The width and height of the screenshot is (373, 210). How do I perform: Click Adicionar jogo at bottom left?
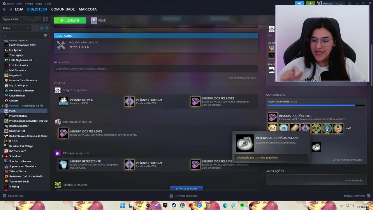coord(13,196)
